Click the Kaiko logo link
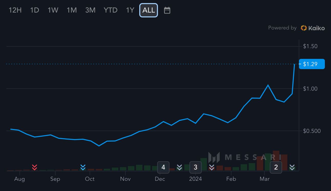Image resolution: width=331 pixels, height=191 pixels. click(x=313, y=28)
